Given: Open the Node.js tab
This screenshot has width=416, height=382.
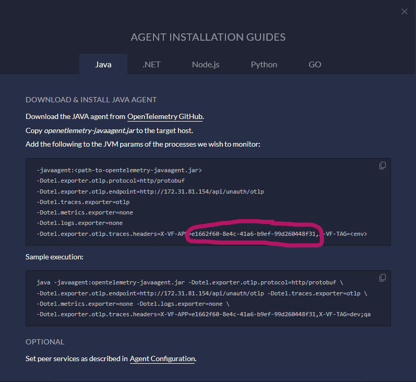Looking at the screenshot, I should (x=206, y=64).
